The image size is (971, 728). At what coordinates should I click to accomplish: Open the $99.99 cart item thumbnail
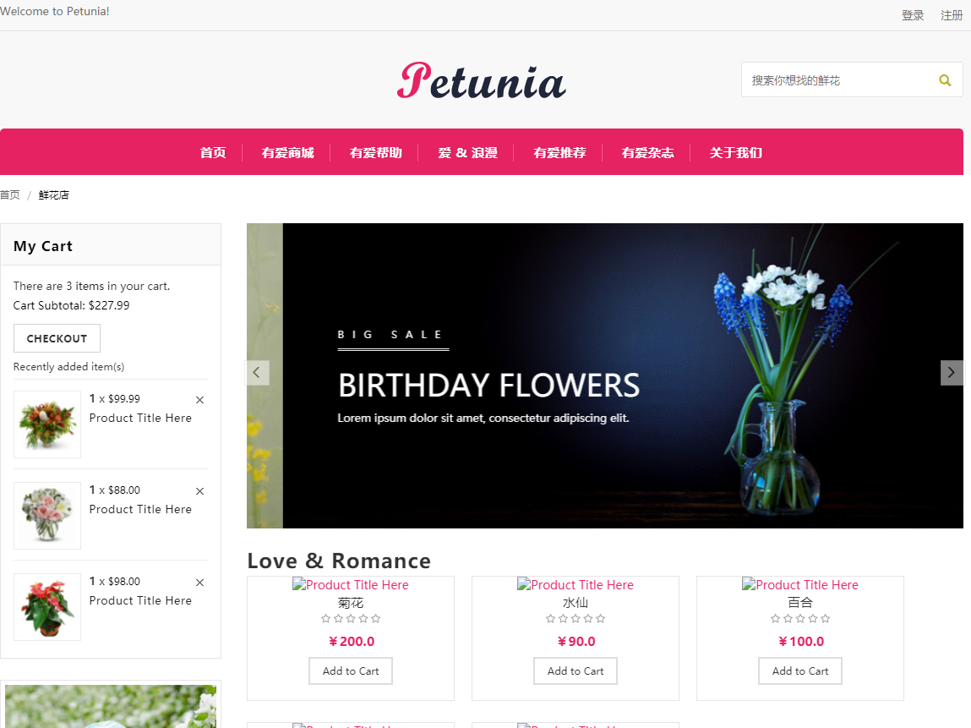pos(47,424)
